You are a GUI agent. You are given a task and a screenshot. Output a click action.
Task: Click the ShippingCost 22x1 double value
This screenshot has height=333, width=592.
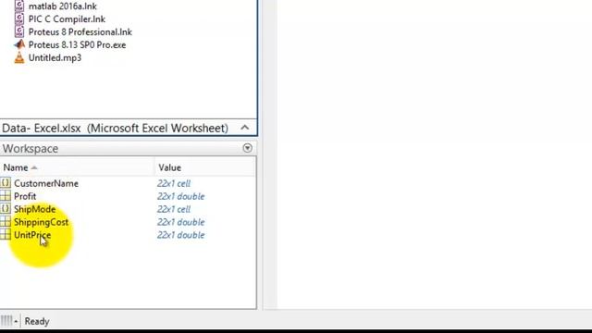tap(181, 222)
